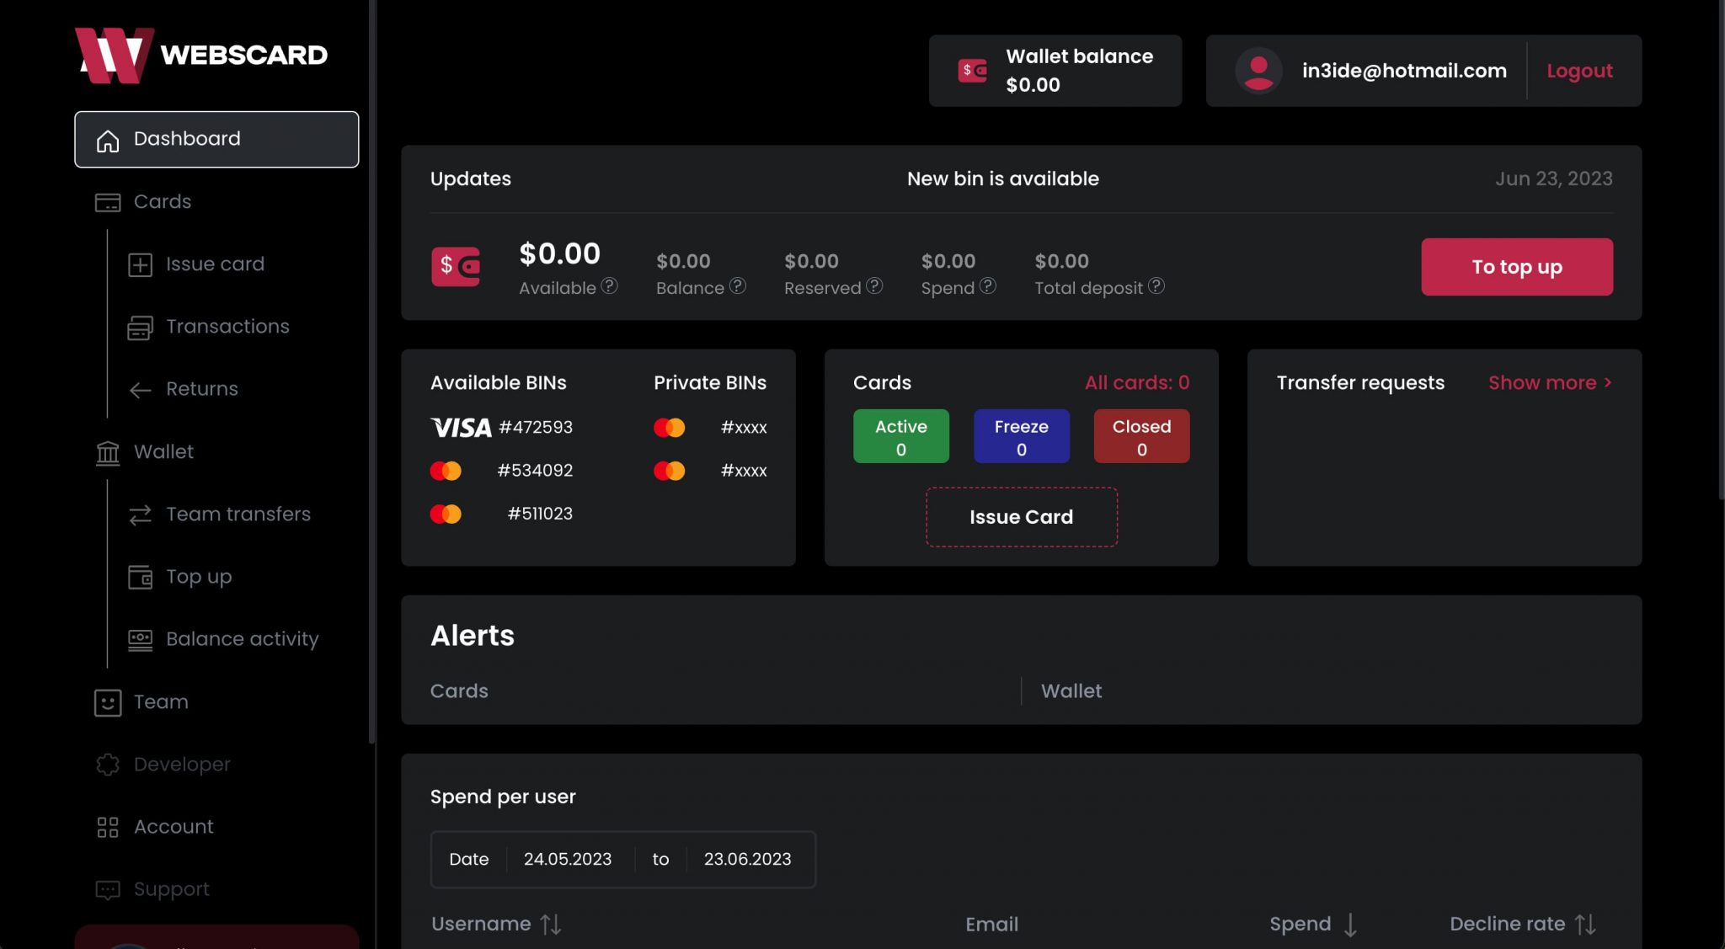The width and height of the screenshot is (1725, 949).
Task: Click the Returns arrow icon
Action: (140, 390)
